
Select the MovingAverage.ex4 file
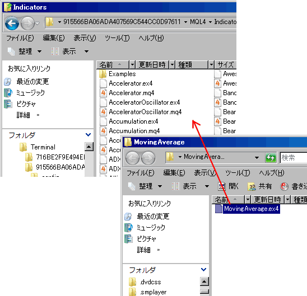point(251,209)
